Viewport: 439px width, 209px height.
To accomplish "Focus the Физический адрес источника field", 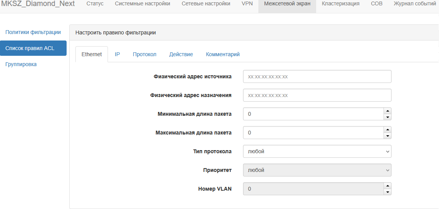I will (x=317, y=76).
